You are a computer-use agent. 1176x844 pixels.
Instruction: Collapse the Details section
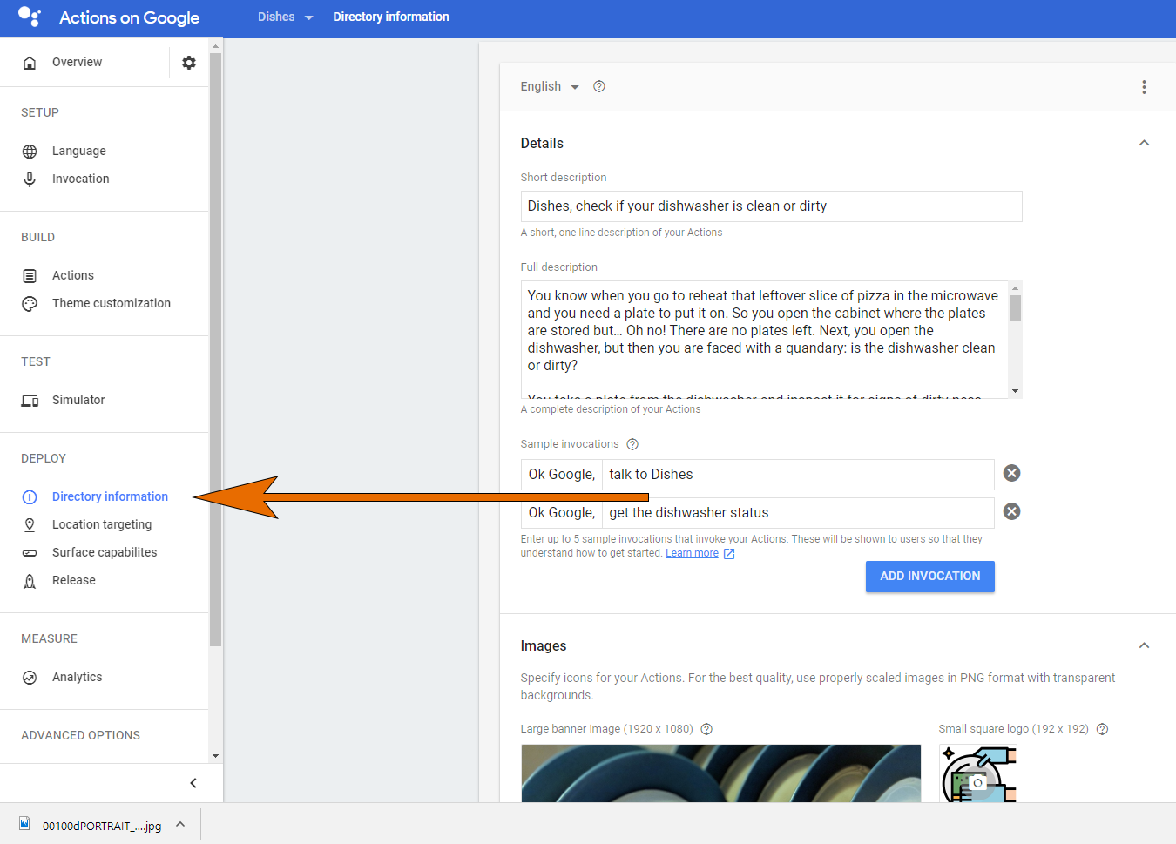point(1144,143)
